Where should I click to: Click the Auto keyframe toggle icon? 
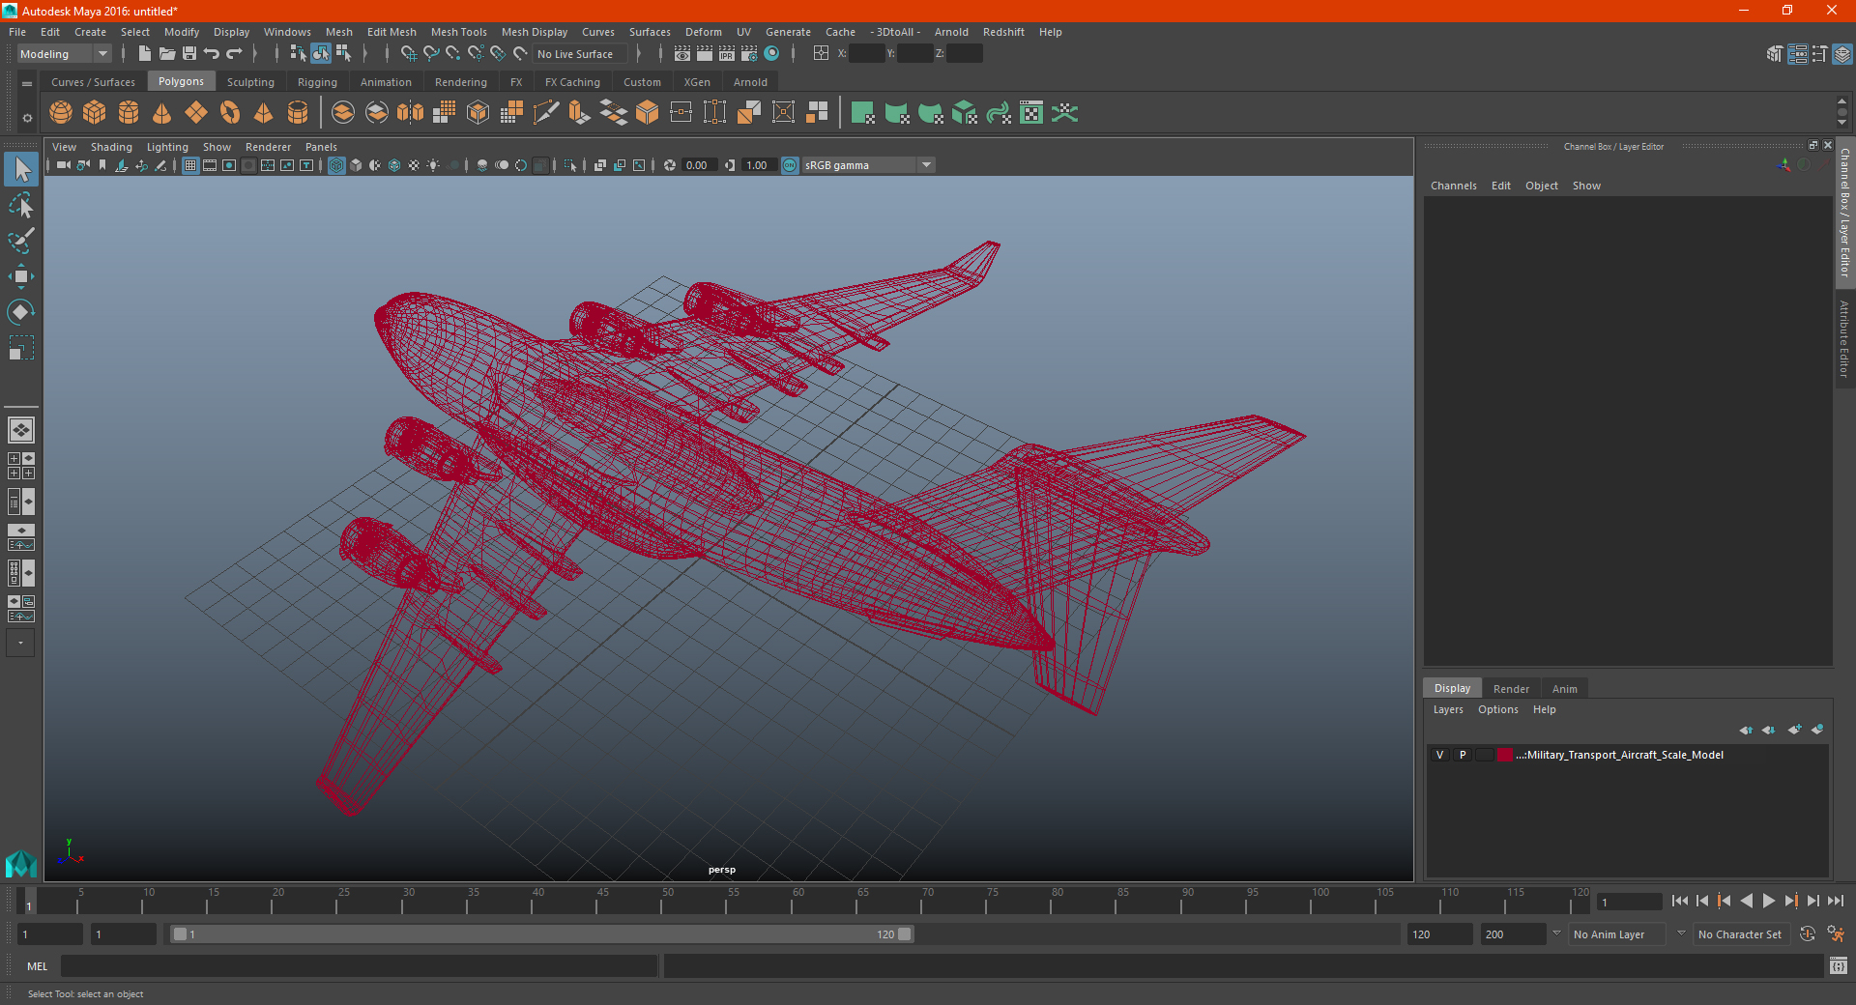click(1808, 934)
